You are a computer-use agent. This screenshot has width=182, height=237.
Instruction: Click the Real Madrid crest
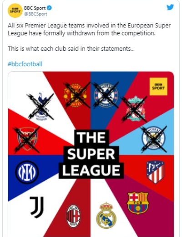coord(106,215)
